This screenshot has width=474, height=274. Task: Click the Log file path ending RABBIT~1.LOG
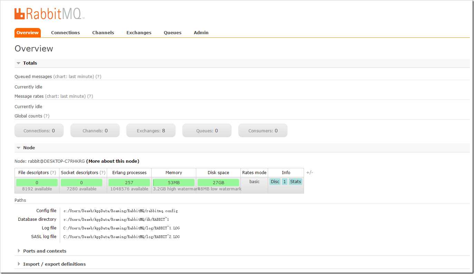[122, 228]
